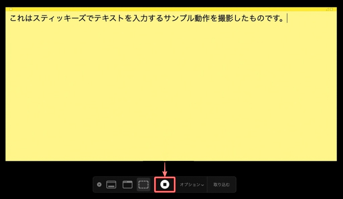
Task: Pick the capture selected portion icon
Action: (x=143, y=185)
